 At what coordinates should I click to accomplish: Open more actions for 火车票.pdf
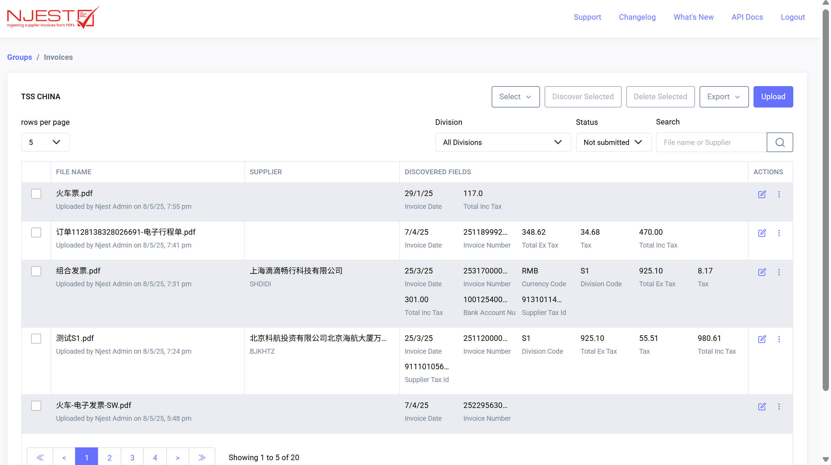pyautogui.click(x=779, y=194)
